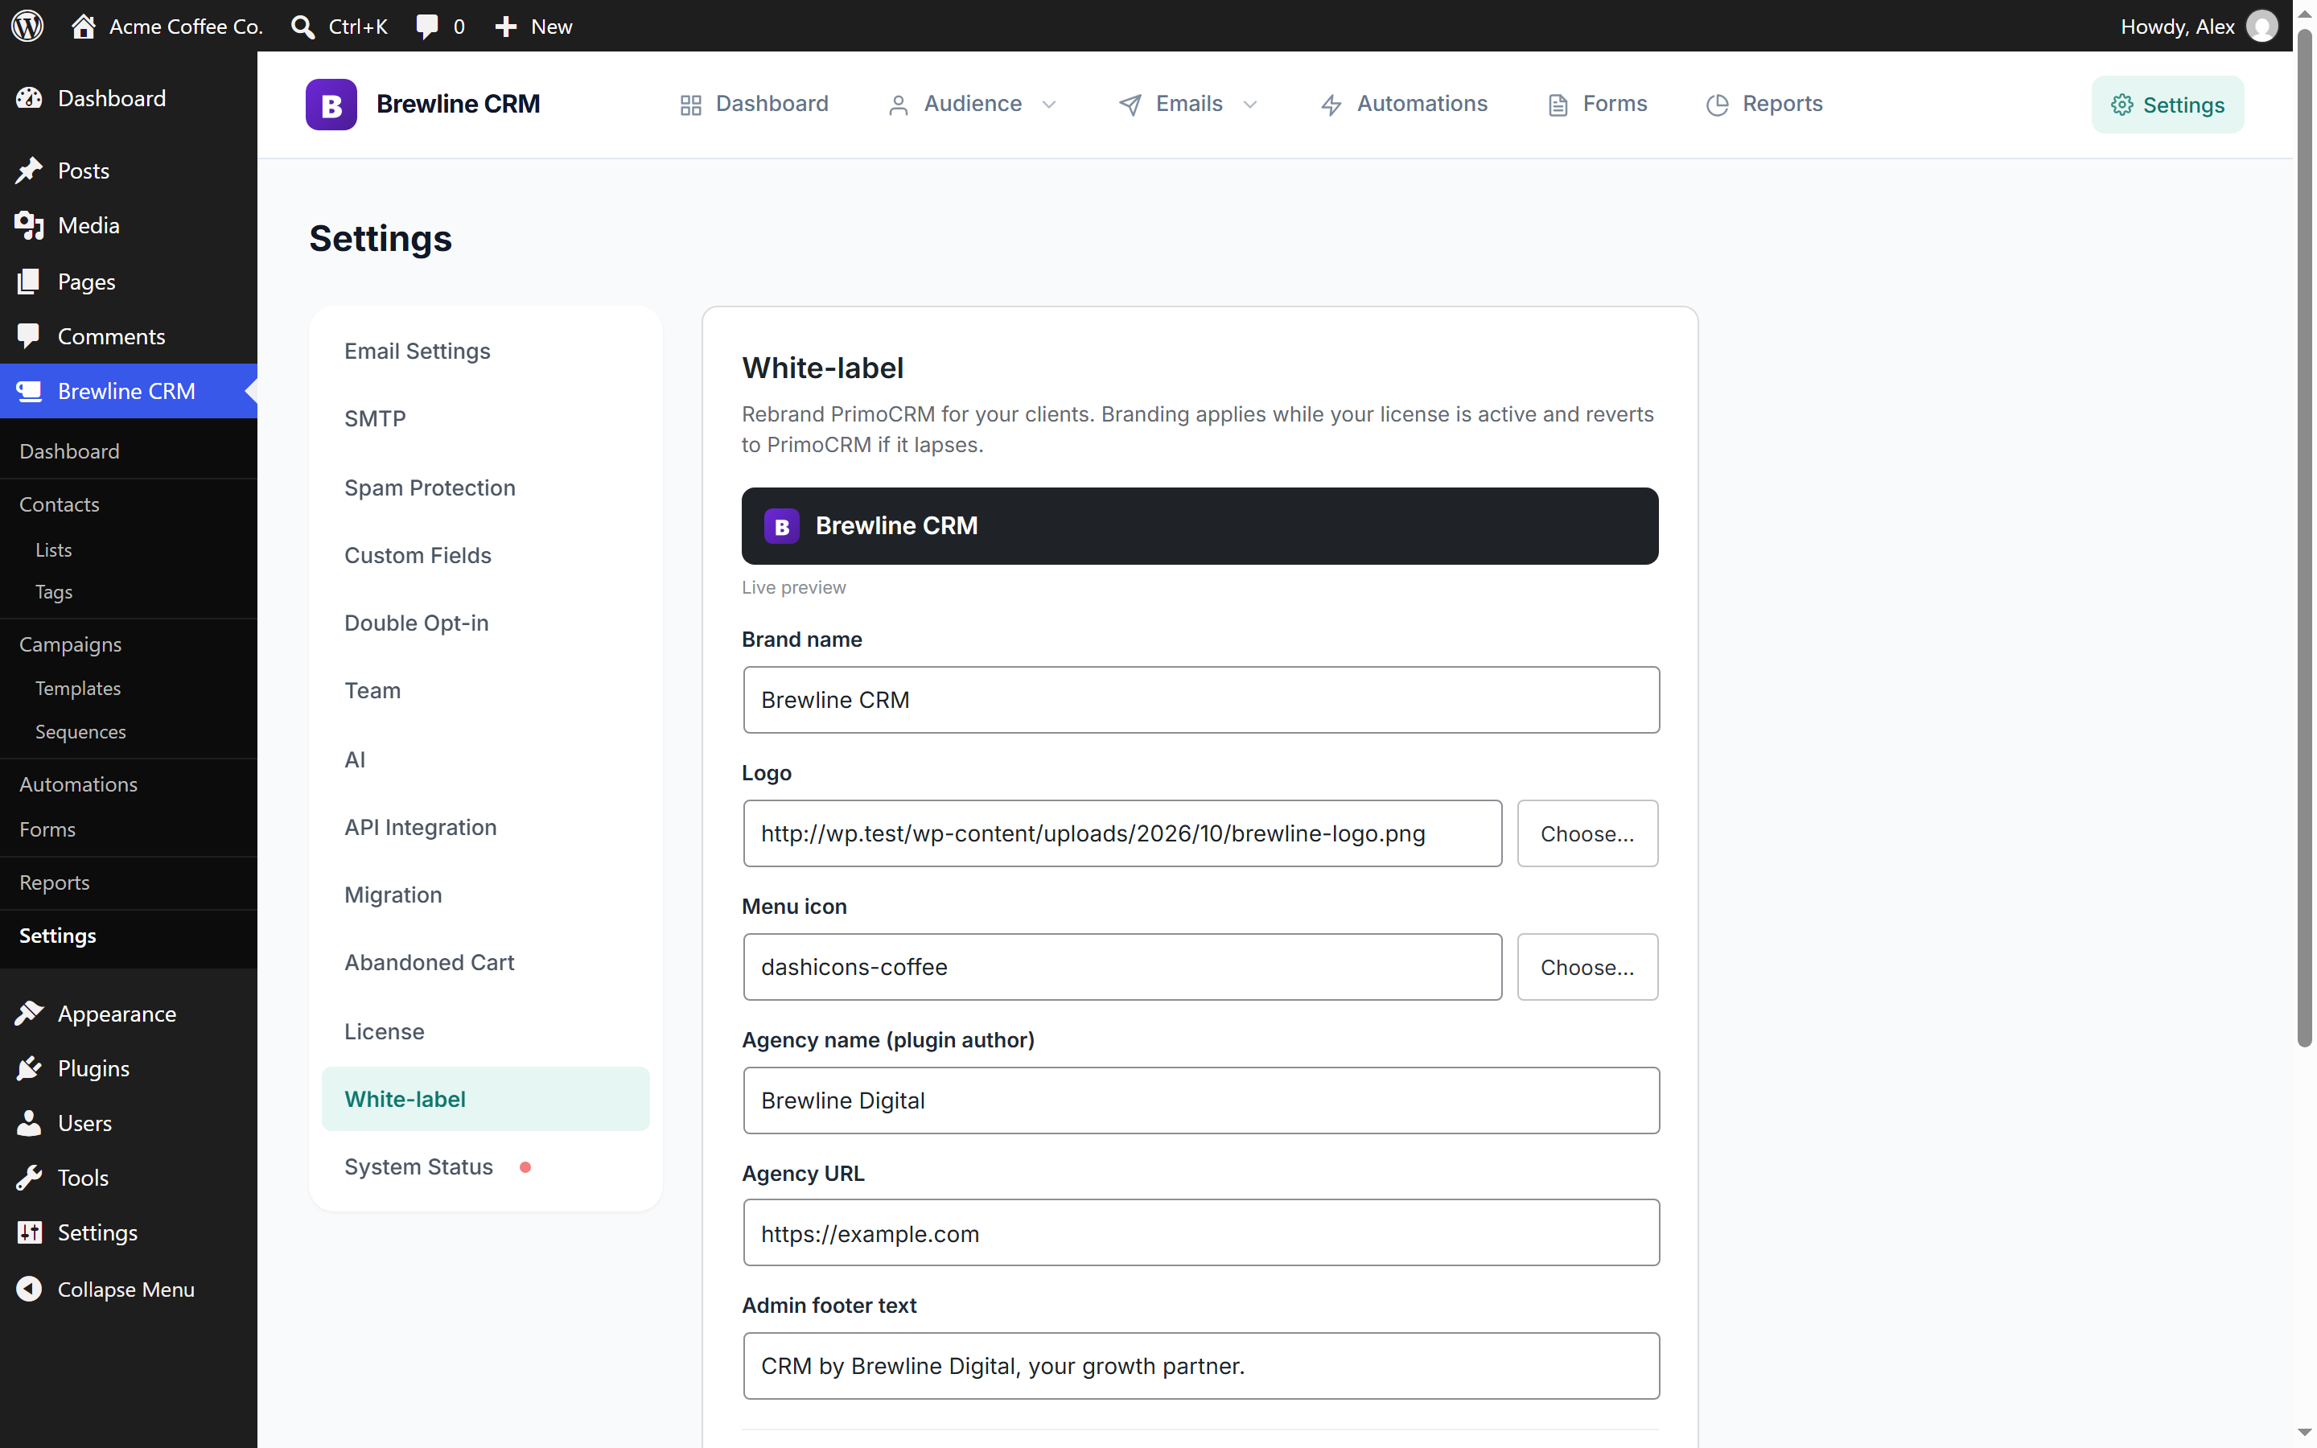Click the Audience person icon
2317x1448 pixels.
point(898,105)
